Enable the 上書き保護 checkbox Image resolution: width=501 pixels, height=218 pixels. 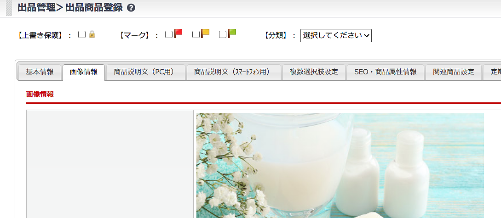(82, 34)
